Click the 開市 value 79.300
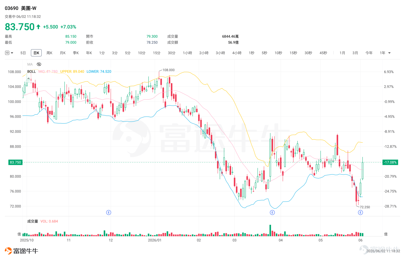The image size is (405, 259). (152, 36)
